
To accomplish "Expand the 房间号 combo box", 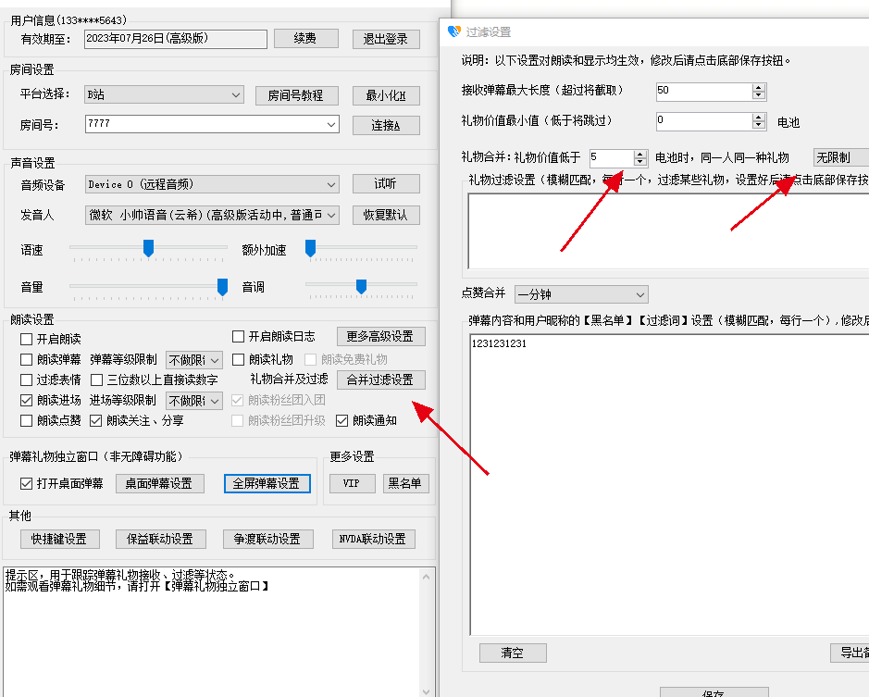I will [331, 124].
